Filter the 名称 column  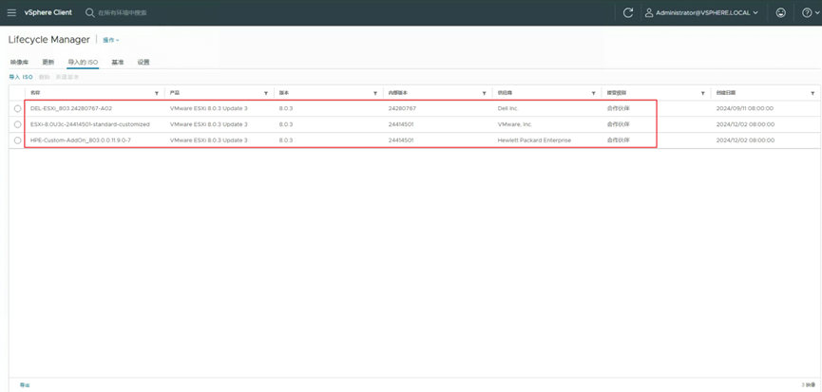pos(157,93)
